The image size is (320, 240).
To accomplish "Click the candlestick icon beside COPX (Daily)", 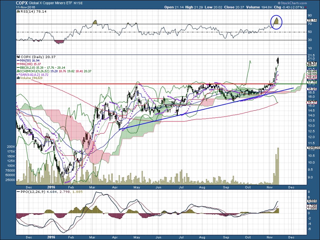I will click(x=18, y=57).
